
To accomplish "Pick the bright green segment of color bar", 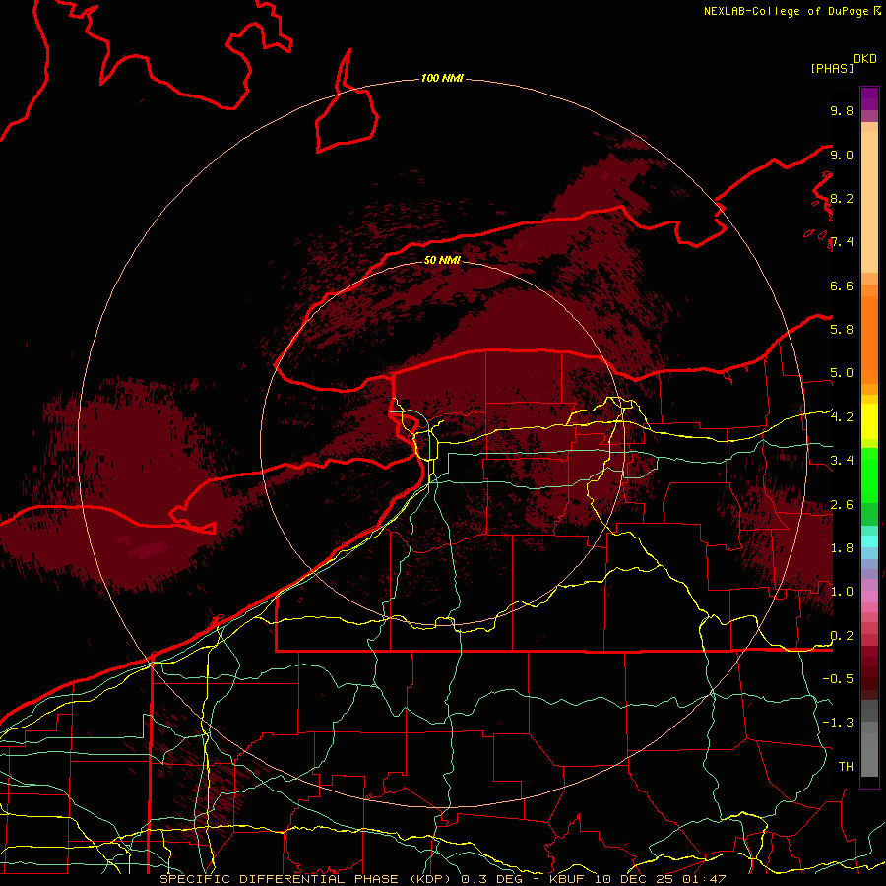I will pos(869,475).
